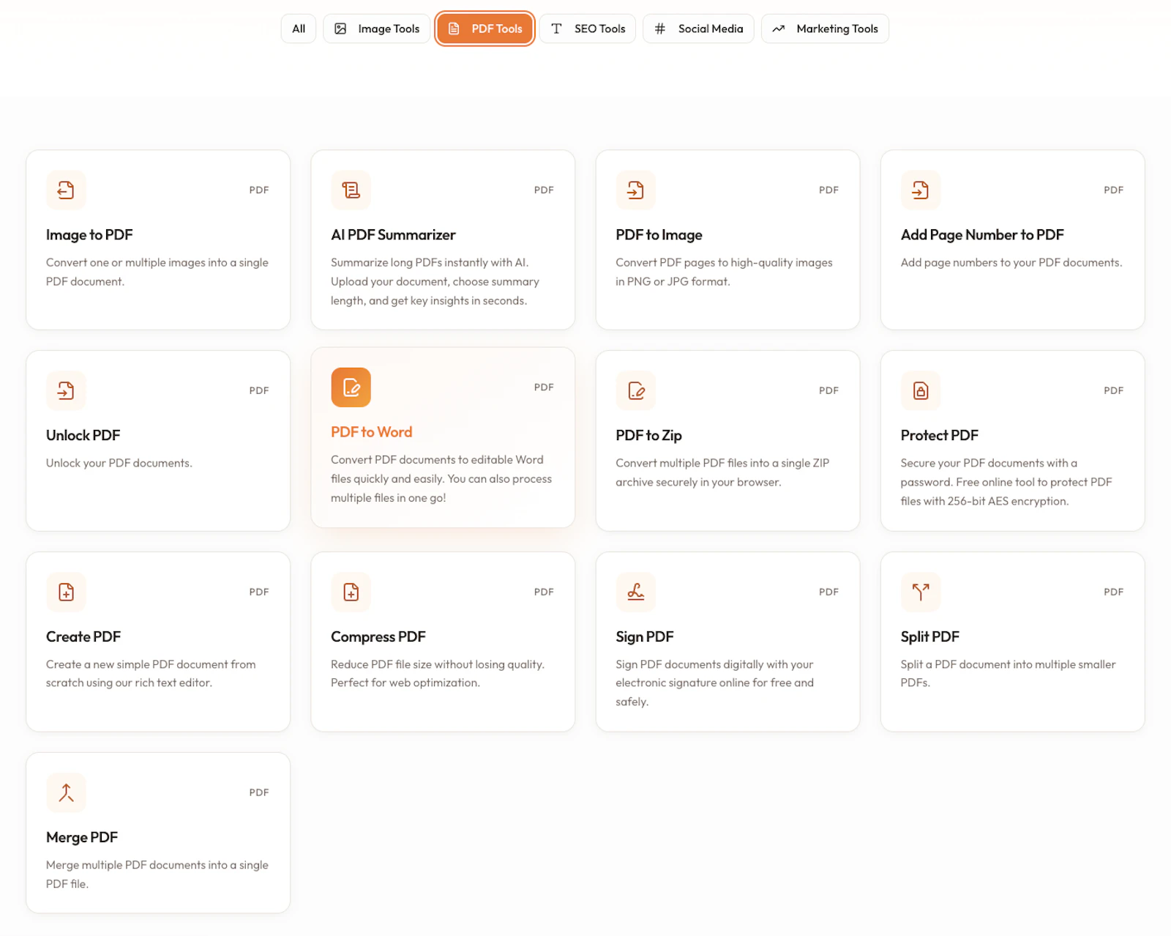Click the PDF to Zip card icon
The height and width of the screenshot is (936, 1171).
635,390
